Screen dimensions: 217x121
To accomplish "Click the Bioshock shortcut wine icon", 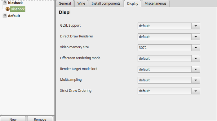I will tap(7, 9).
